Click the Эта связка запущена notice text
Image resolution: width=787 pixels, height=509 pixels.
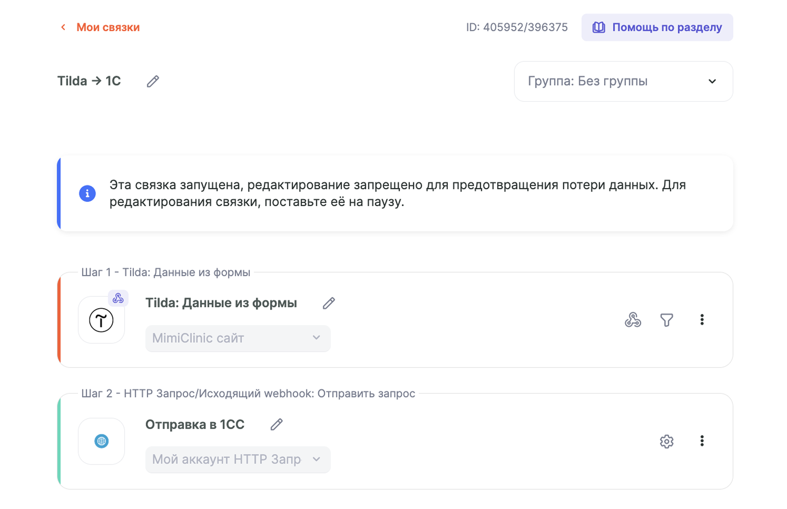(x=398, y=193)
